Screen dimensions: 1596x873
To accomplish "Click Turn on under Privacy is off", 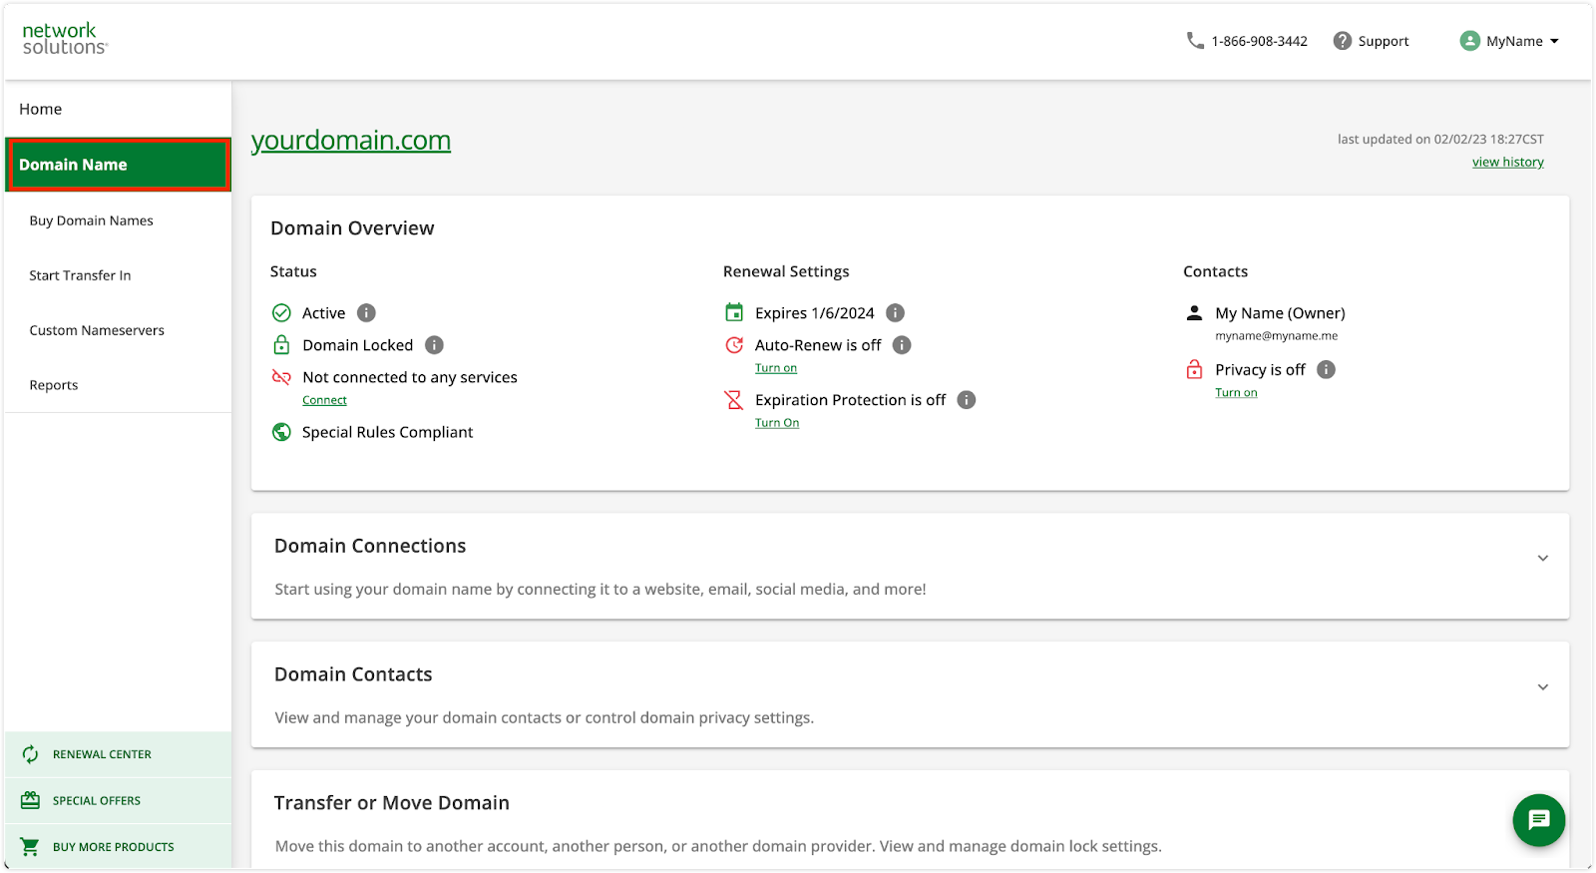I will [x=1236, y=393].
